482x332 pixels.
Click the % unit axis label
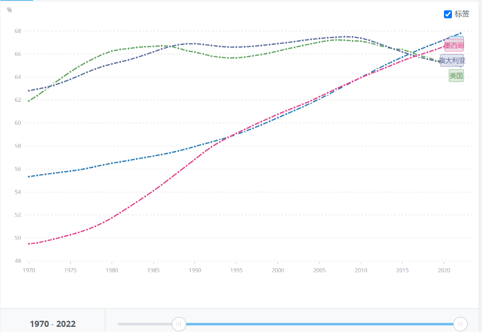(x=9, y=10)
